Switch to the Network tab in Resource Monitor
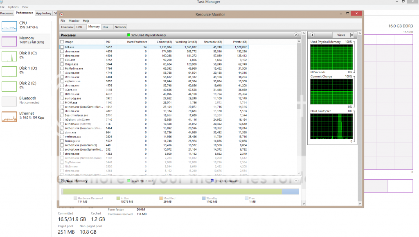Viewport: 419px width, 237px height. 120,27
